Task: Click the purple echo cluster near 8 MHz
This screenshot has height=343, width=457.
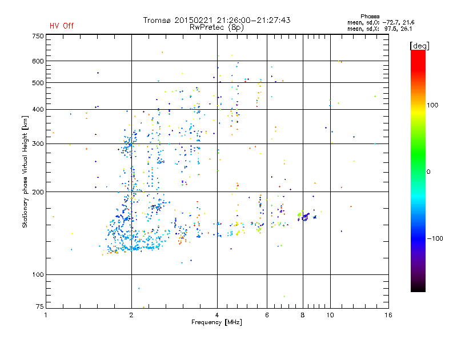Action: pos(305,217)
